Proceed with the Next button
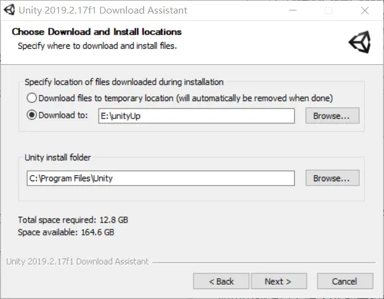The height and width of the screenshot is (299, 384). (x=279, y=281)
